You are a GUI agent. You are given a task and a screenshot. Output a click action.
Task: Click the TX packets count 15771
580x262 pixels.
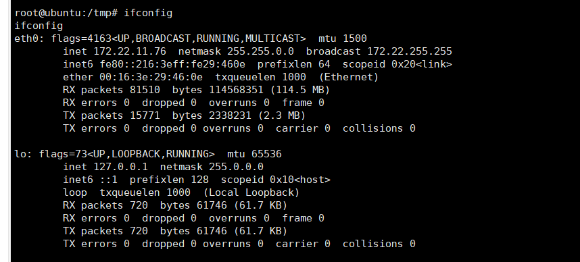(145, 115)
